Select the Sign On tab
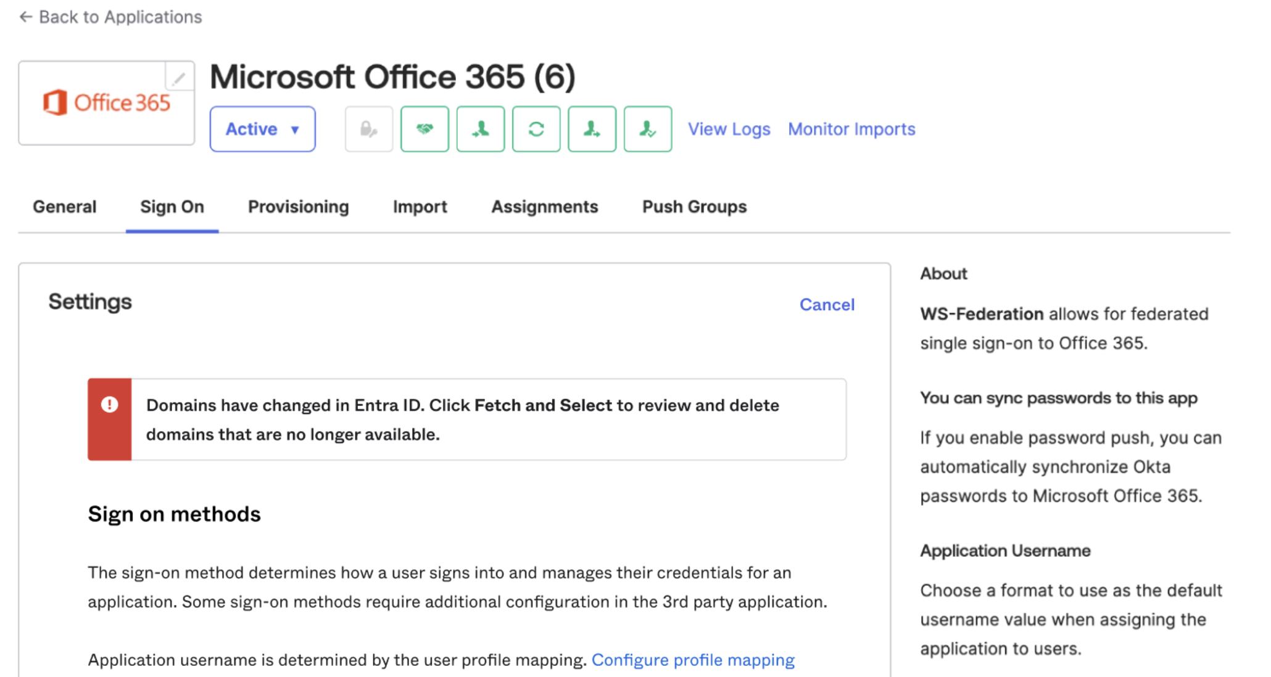1271x677 pixels. tap(172, 207)
